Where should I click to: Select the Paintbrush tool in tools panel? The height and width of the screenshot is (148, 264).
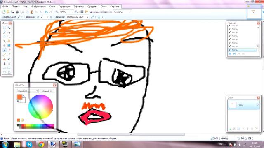pos(5,50)
